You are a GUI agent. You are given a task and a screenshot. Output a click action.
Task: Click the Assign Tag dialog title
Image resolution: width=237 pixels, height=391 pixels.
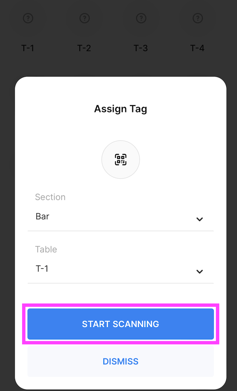coord(121,109)
